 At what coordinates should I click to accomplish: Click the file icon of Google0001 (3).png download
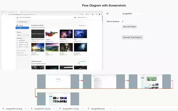(x=3, y=109)
